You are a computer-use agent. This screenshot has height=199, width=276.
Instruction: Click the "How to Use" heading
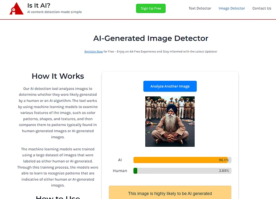[x=58, y=197]
